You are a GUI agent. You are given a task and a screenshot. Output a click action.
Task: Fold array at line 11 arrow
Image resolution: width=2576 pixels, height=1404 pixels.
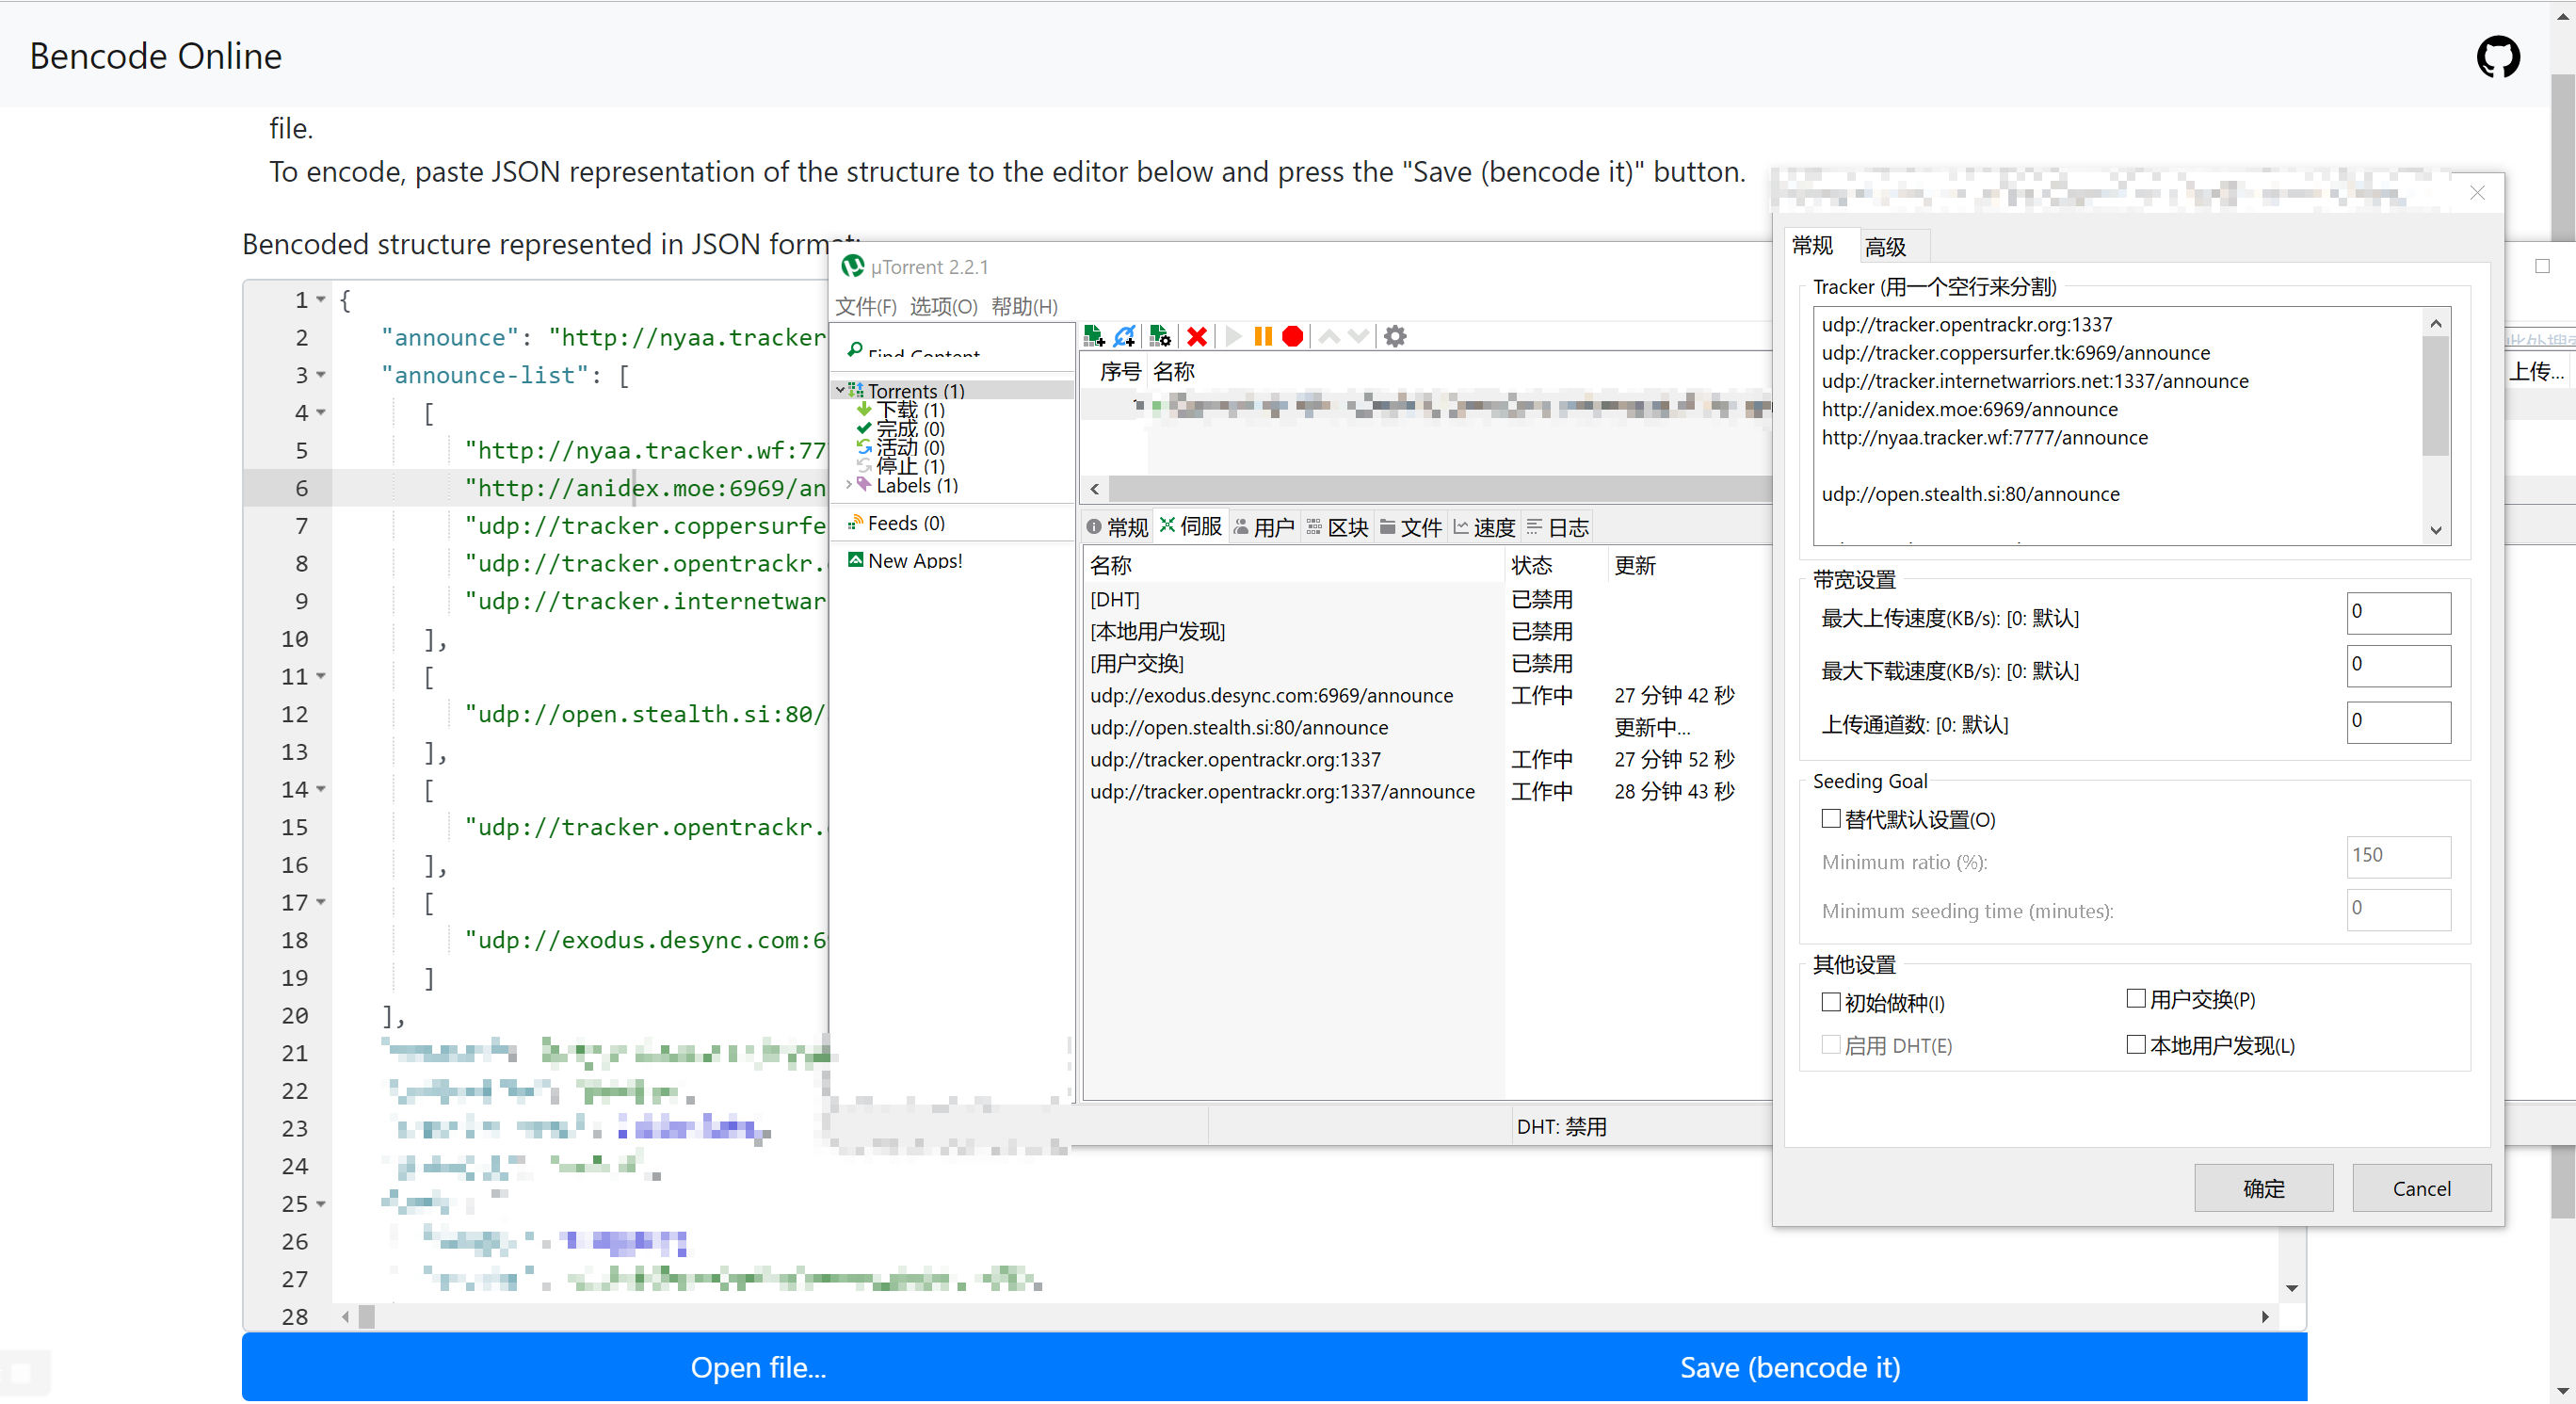pyautogui.click(x=321, y=676)
